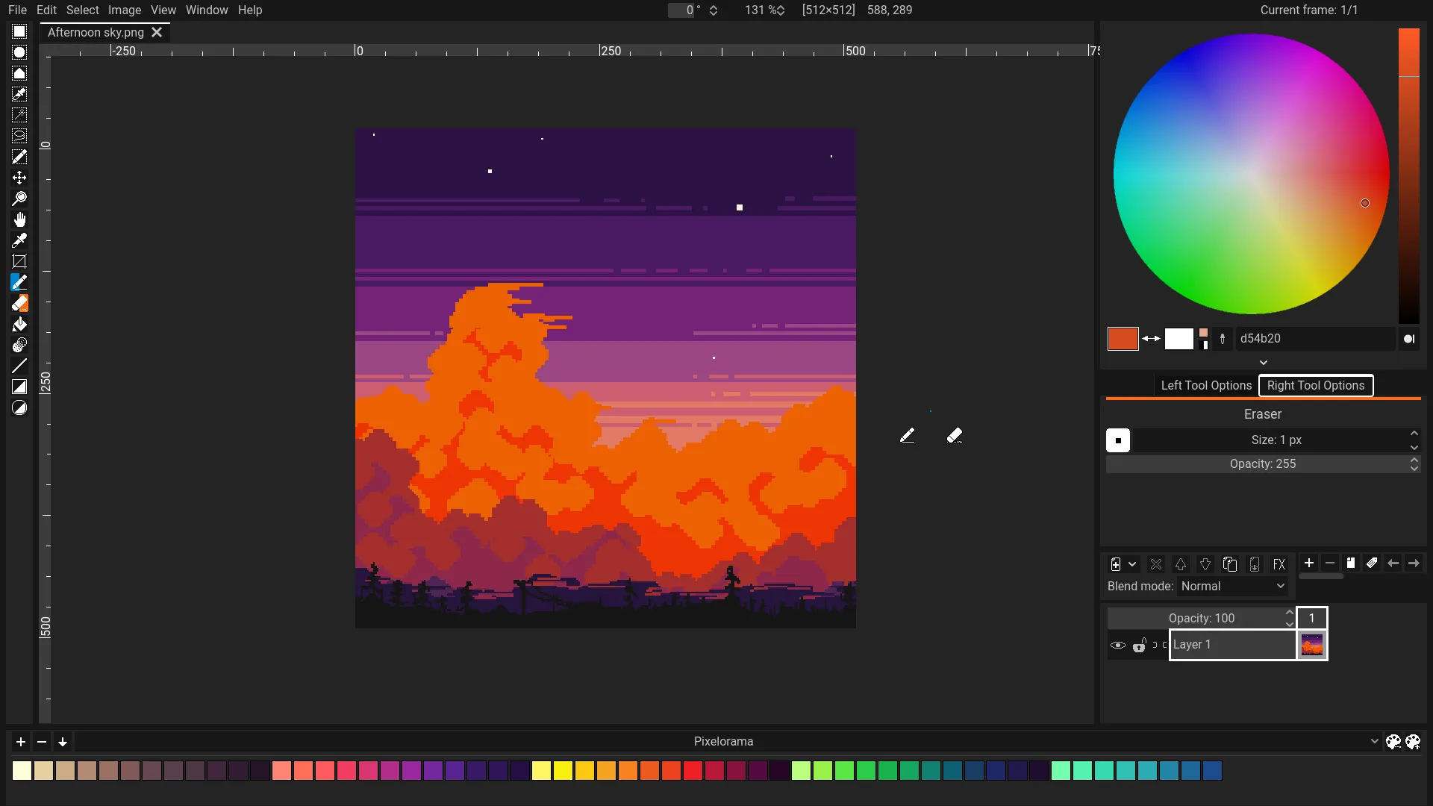
Task: Select the Zoom tool
Action: (x=19, y=198)
